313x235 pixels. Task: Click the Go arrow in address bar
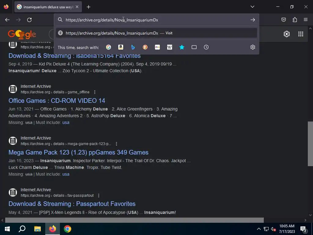pyautogui.click(x=253, y=20)
